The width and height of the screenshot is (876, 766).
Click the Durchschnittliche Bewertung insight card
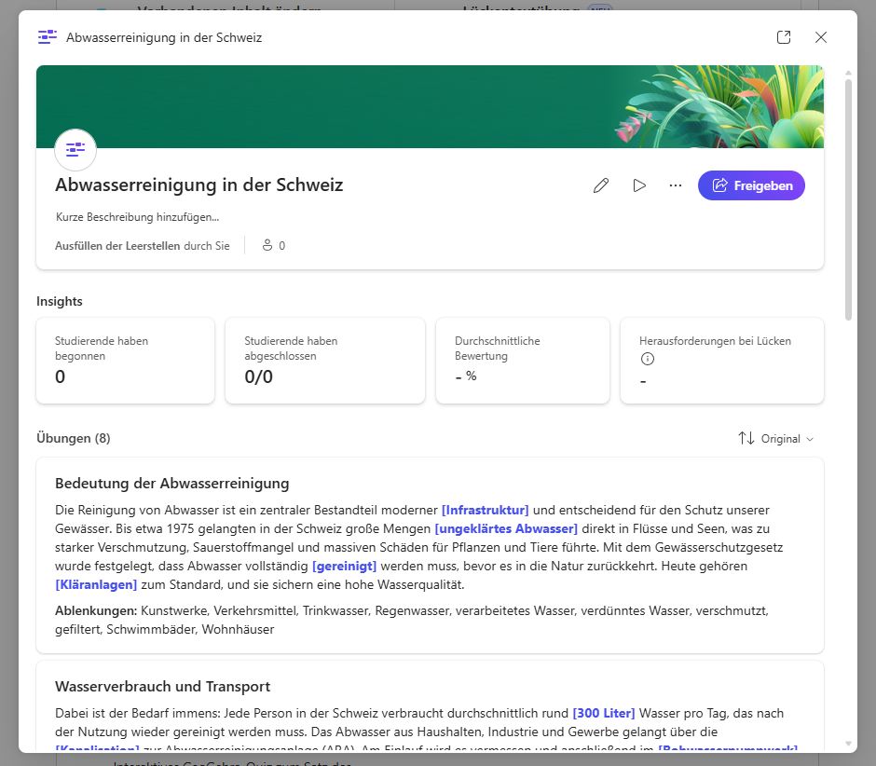[522, 361]
